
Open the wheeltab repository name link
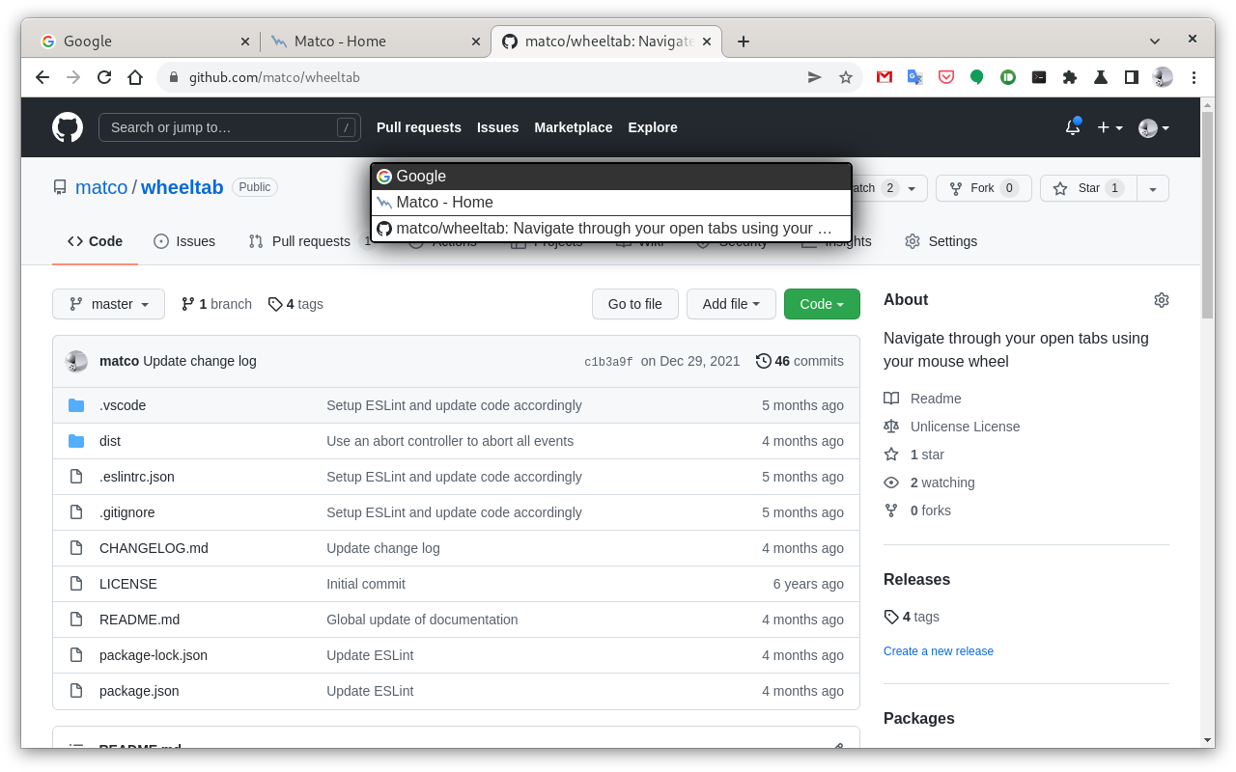(183, 187)
